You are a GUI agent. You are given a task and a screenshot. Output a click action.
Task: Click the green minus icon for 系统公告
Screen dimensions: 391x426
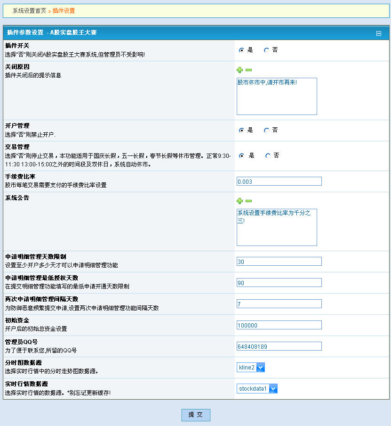pos(249,201)
